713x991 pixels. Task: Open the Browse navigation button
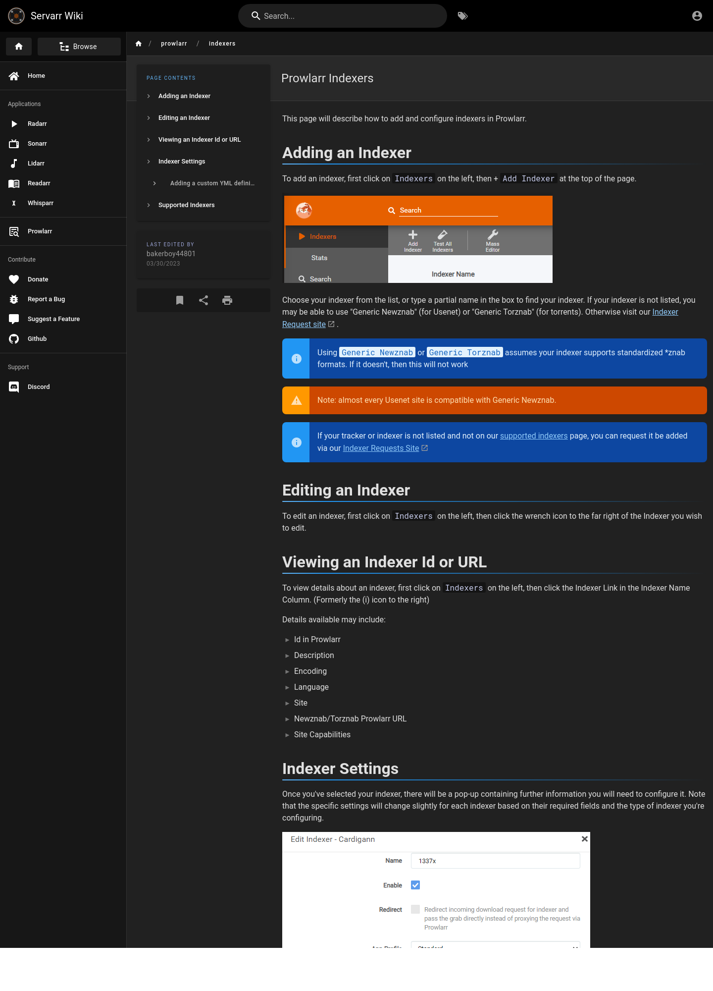click(79, 47)
